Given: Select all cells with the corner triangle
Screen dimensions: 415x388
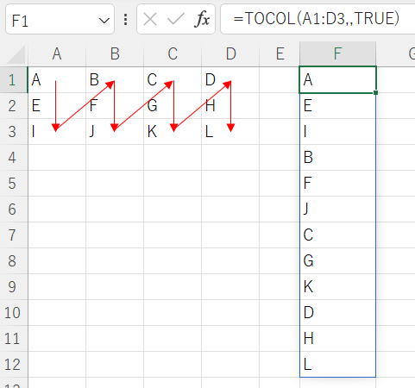Looking at the screenshot, I should (x=16, y=54).
